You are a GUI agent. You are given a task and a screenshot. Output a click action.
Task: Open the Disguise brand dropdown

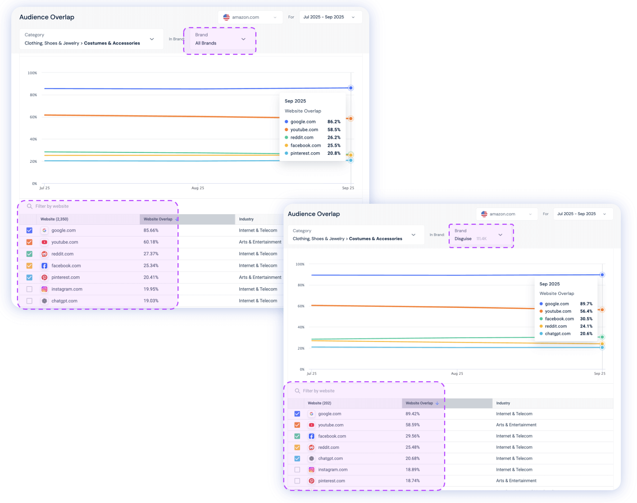(x=481, y=235)
